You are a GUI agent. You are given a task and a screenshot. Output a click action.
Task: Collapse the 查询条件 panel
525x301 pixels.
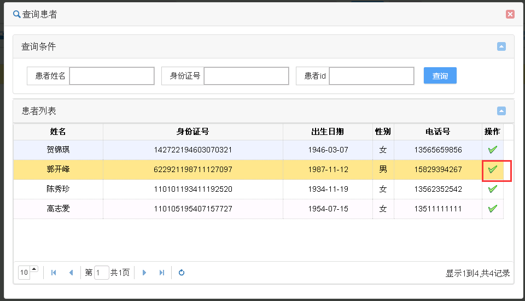click(x=501, y=46)
